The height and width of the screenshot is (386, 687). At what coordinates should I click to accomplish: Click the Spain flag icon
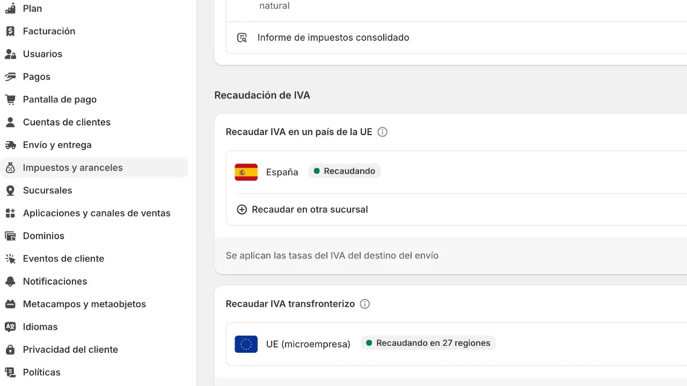(246, 172)
